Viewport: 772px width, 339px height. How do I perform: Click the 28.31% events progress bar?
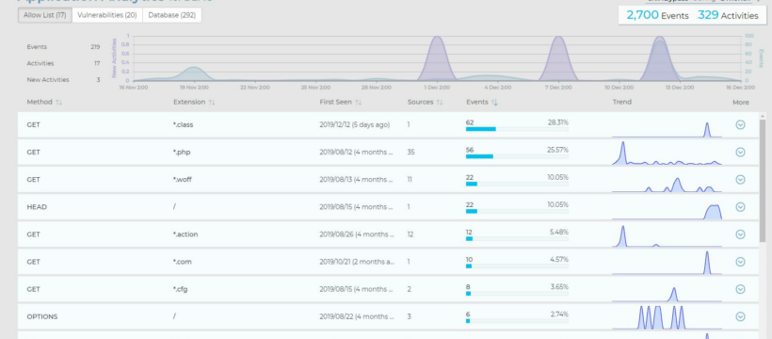(517, 129)
